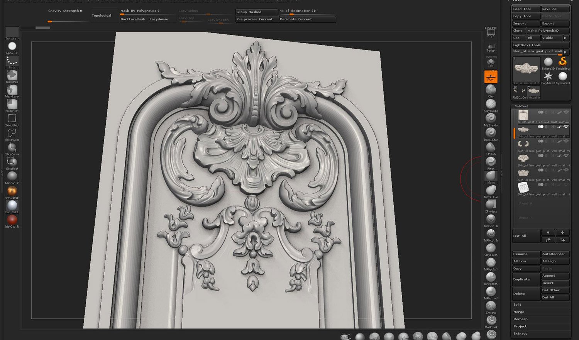This screenshot has width=579, height=340.
Task: Move the subtool up with up arrow
Action: pos(548,232)
